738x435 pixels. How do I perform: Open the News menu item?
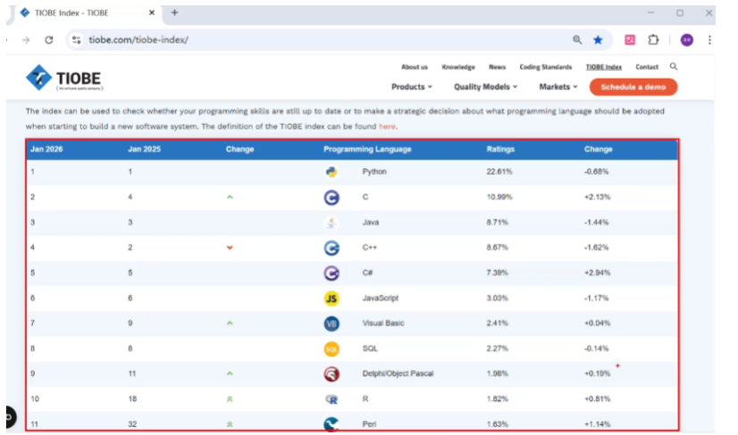point(497,67)
